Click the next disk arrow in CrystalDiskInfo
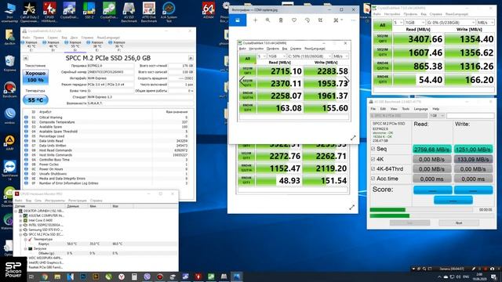This screenshot has width=502, height=282. 191,58
